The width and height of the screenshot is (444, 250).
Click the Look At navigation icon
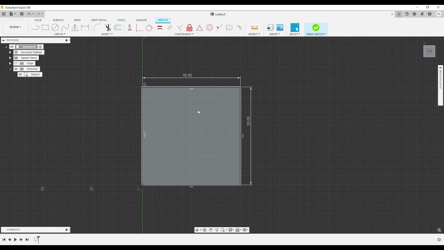click(205, 230)
